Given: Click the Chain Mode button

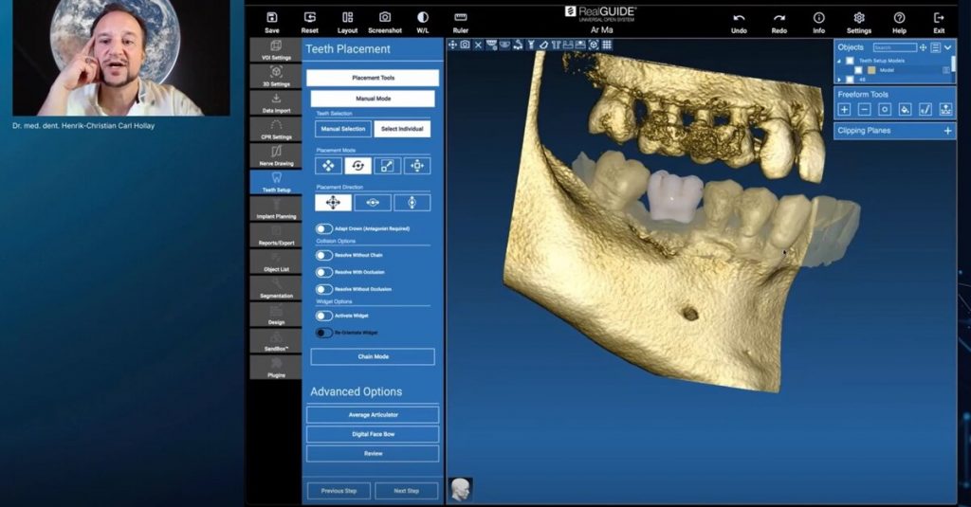Looking at the screenshot, I should (x=373, y=357).
